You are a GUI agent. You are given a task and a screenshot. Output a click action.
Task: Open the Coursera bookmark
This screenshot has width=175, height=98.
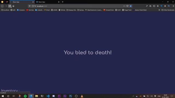click(x=21, y=10)
